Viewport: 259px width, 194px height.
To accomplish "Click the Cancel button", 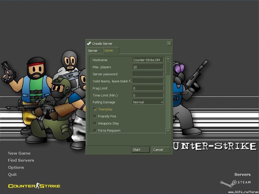I will click(x=161, y=150).
